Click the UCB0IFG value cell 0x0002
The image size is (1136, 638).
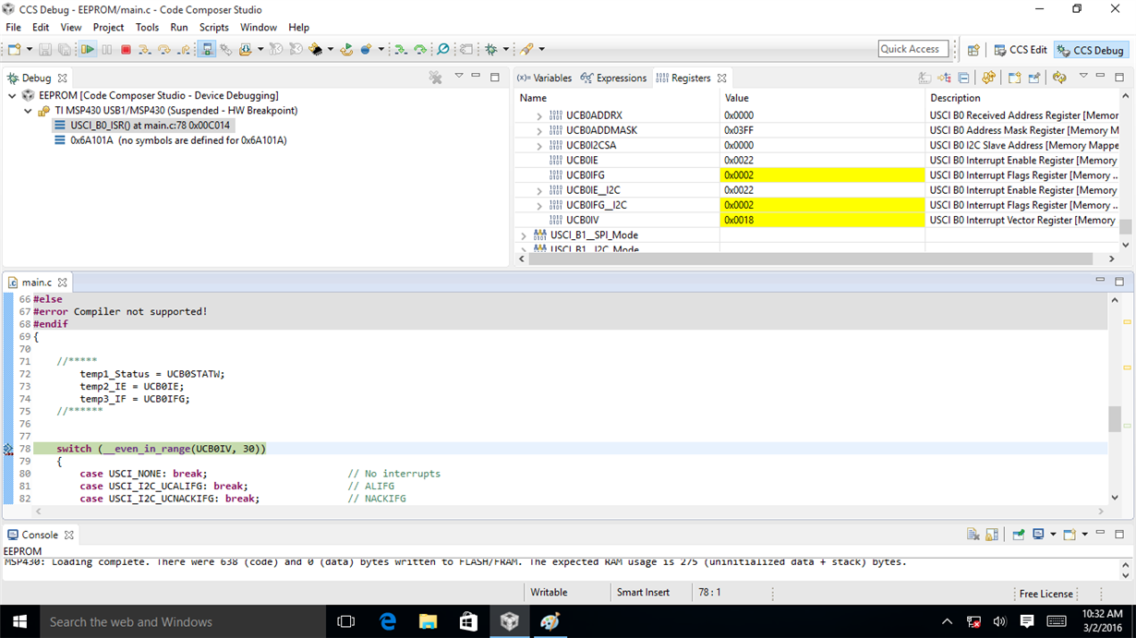(822, 175)
